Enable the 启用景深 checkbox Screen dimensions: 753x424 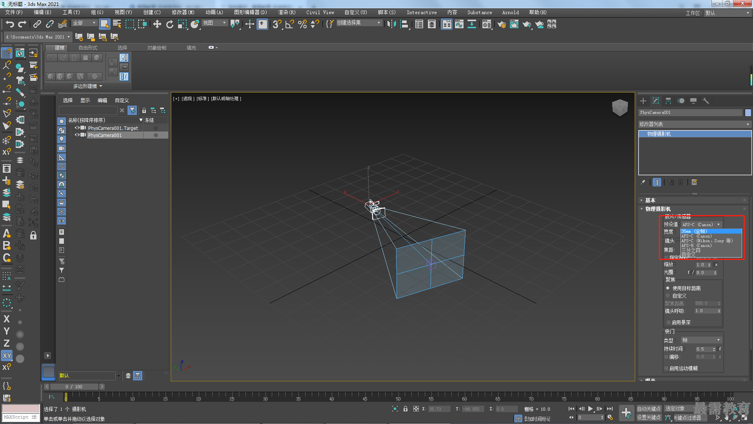[668, 322]
